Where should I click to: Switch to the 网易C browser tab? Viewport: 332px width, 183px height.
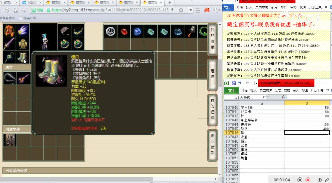(x=32, y=3)
